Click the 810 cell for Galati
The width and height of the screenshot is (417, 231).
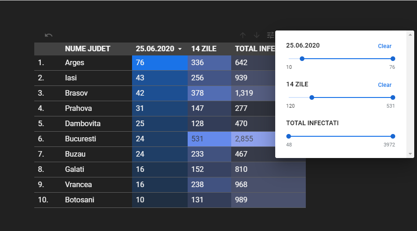pos(268,170)
